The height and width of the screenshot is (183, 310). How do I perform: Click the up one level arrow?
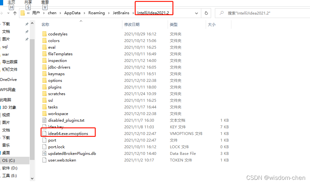pos(15,13)
